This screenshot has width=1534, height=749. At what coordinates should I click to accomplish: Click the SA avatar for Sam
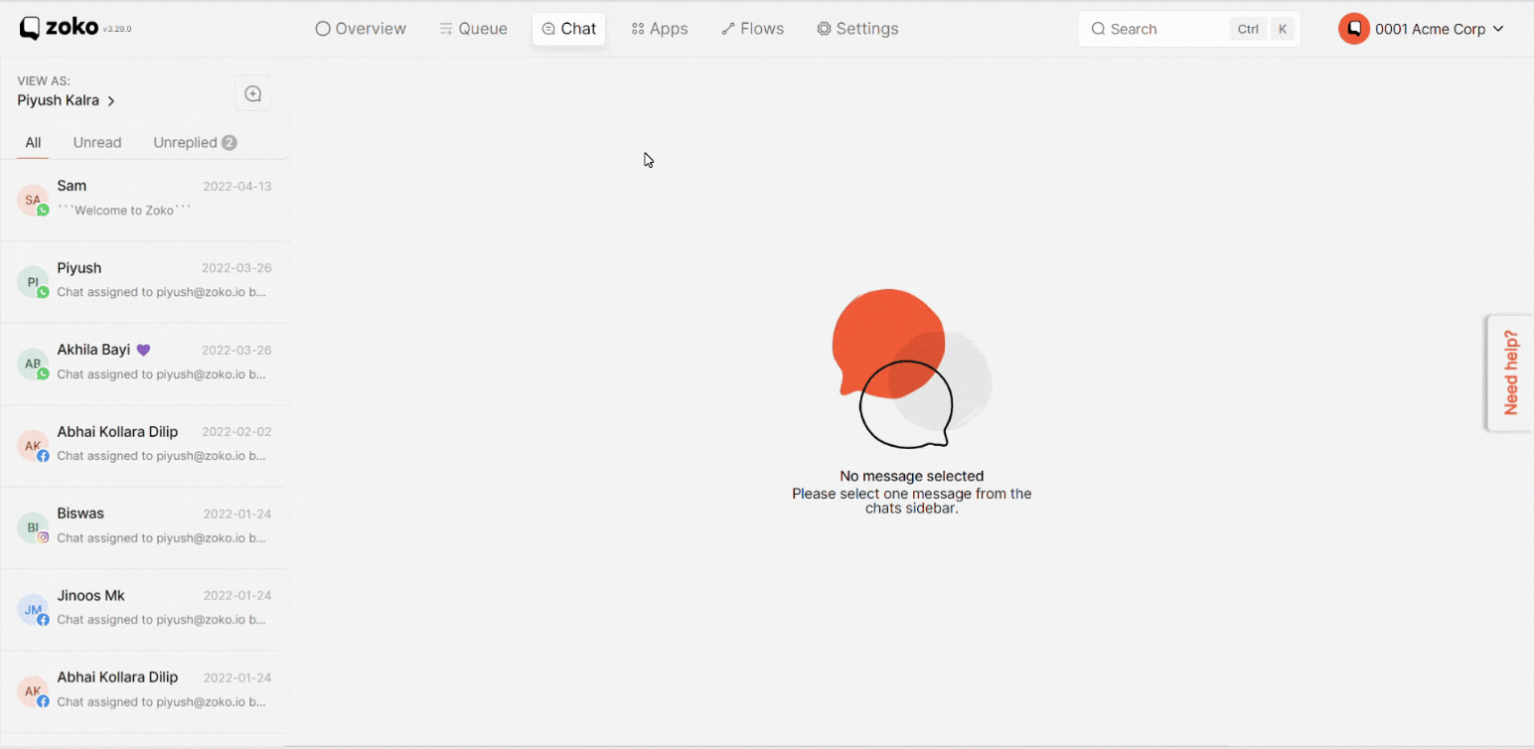pyautogui.click(x=33, y=200)
